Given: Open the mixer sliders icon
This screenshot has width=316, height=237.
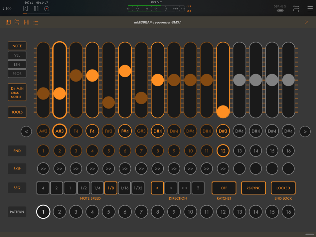Looking at the screenshot, I should tap(26, 22).
